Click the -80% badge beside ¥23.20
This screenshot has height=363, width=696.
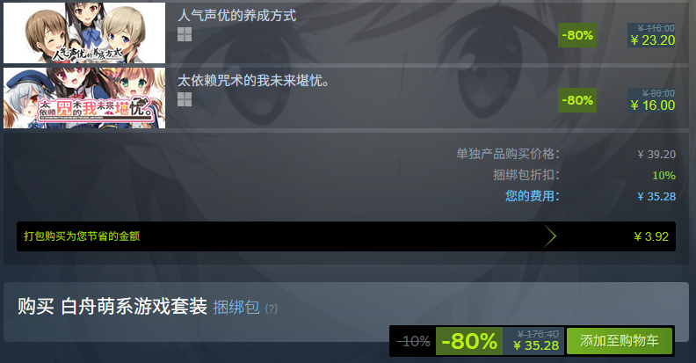[577, 35]
